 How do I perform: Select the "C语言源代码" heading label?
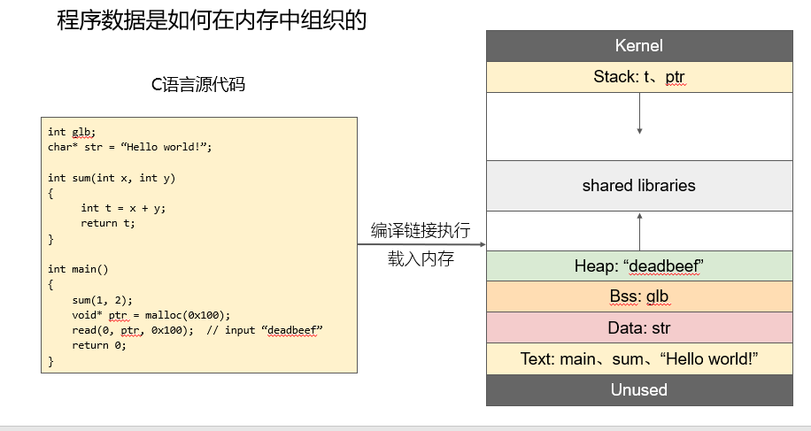pos(198,85)
